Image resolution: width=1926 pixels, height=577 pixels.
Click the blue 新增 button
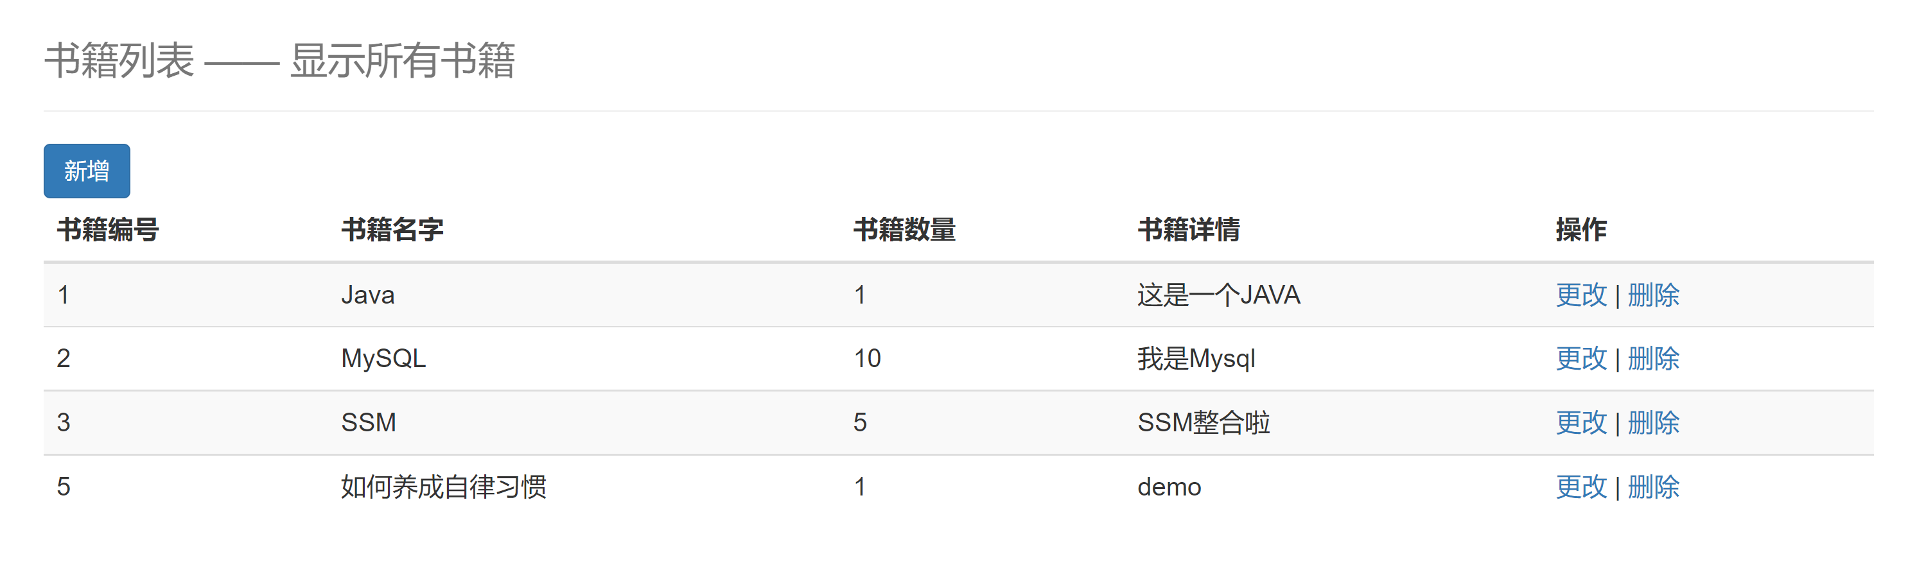[x=87, y=171]
